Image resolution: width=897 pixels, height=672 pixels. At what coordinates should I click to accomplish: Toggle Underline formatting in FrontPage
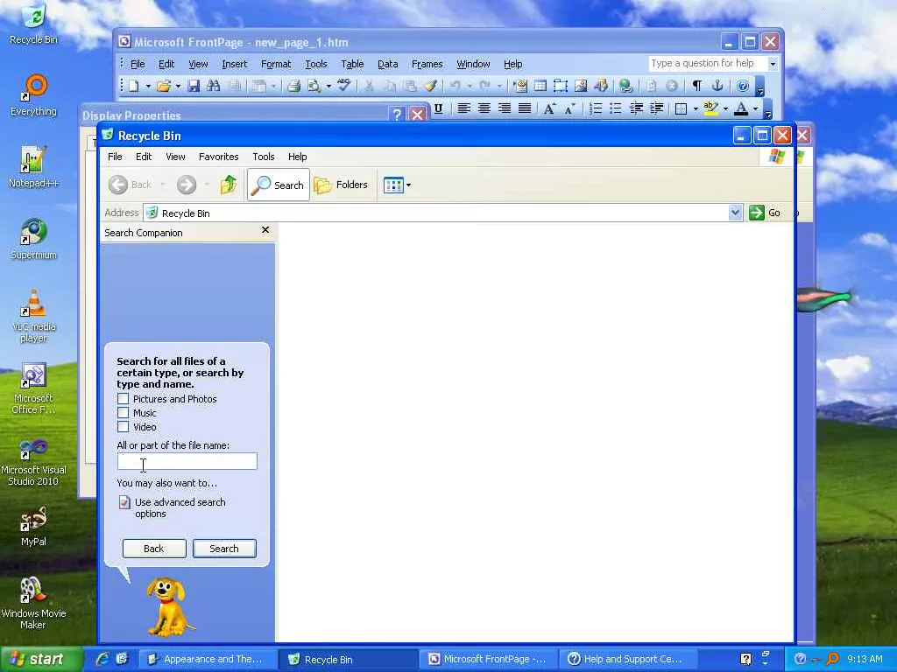tap(438, 108)
